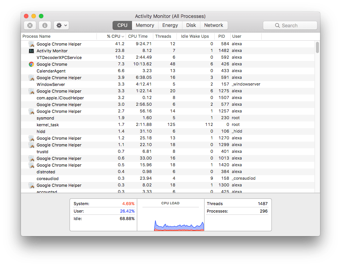Click icon of Chrome Helper PID 1275
This screenshot has width=341, height=266.
(31, 91)
